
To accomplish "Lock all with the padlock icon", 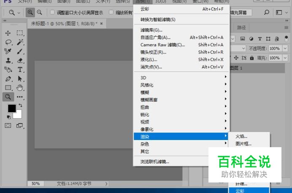I will [x=252, y=58].
